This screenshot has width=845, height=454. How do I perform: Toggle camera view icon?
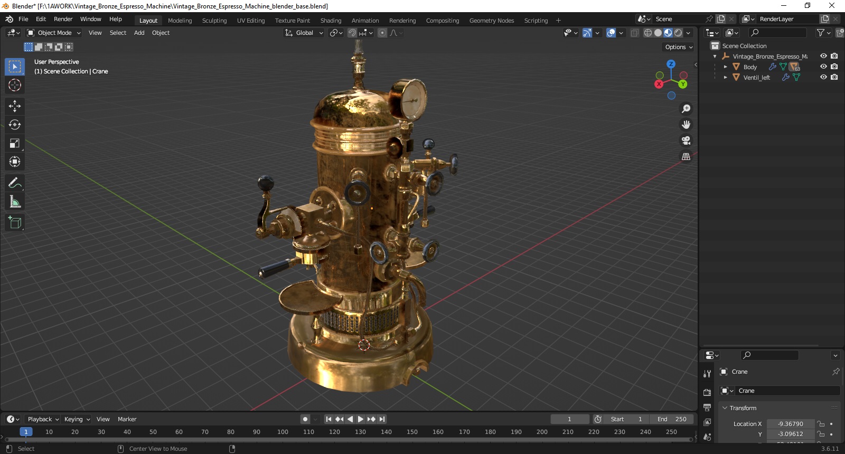(686, 140)
